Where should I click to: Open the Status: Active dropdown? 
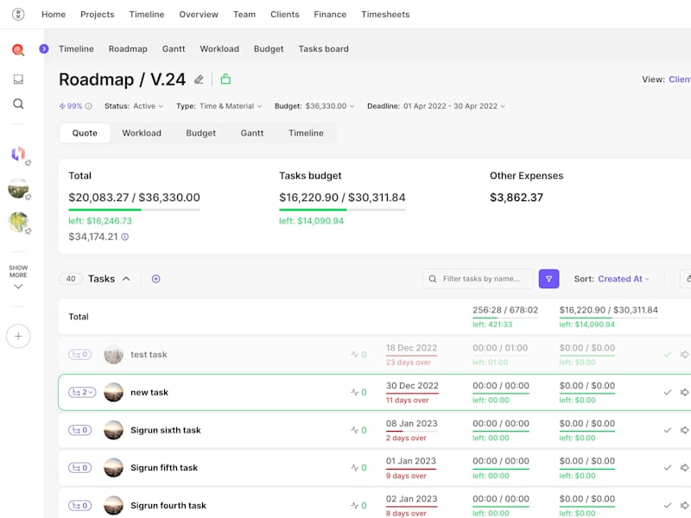pyautogui.click(x=134, y=106)
